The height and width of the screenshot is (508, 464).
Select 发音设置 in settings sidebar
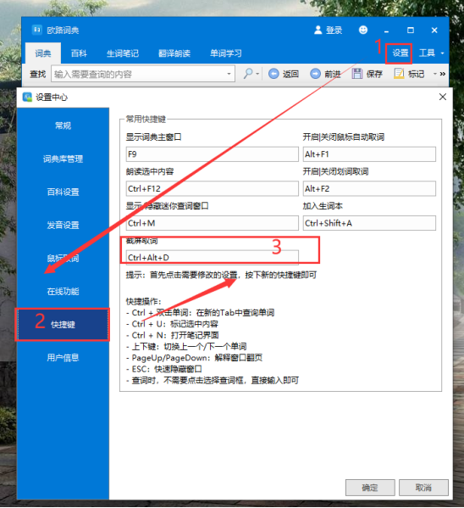coord(63,225)
